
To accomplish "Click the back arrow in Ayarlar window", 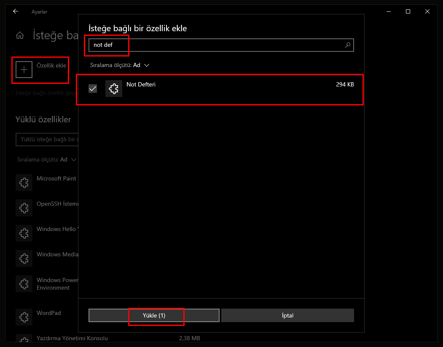I will coord(16,11).
